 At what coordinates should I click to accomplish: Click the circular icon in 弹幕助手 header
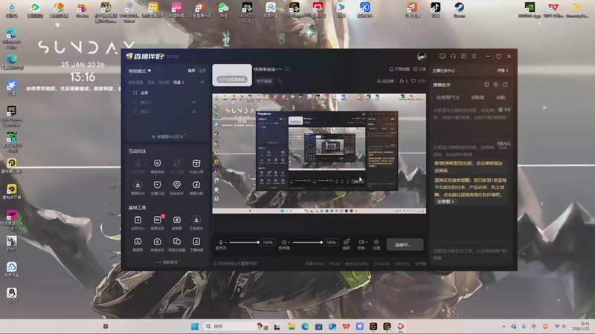point(495,85)
